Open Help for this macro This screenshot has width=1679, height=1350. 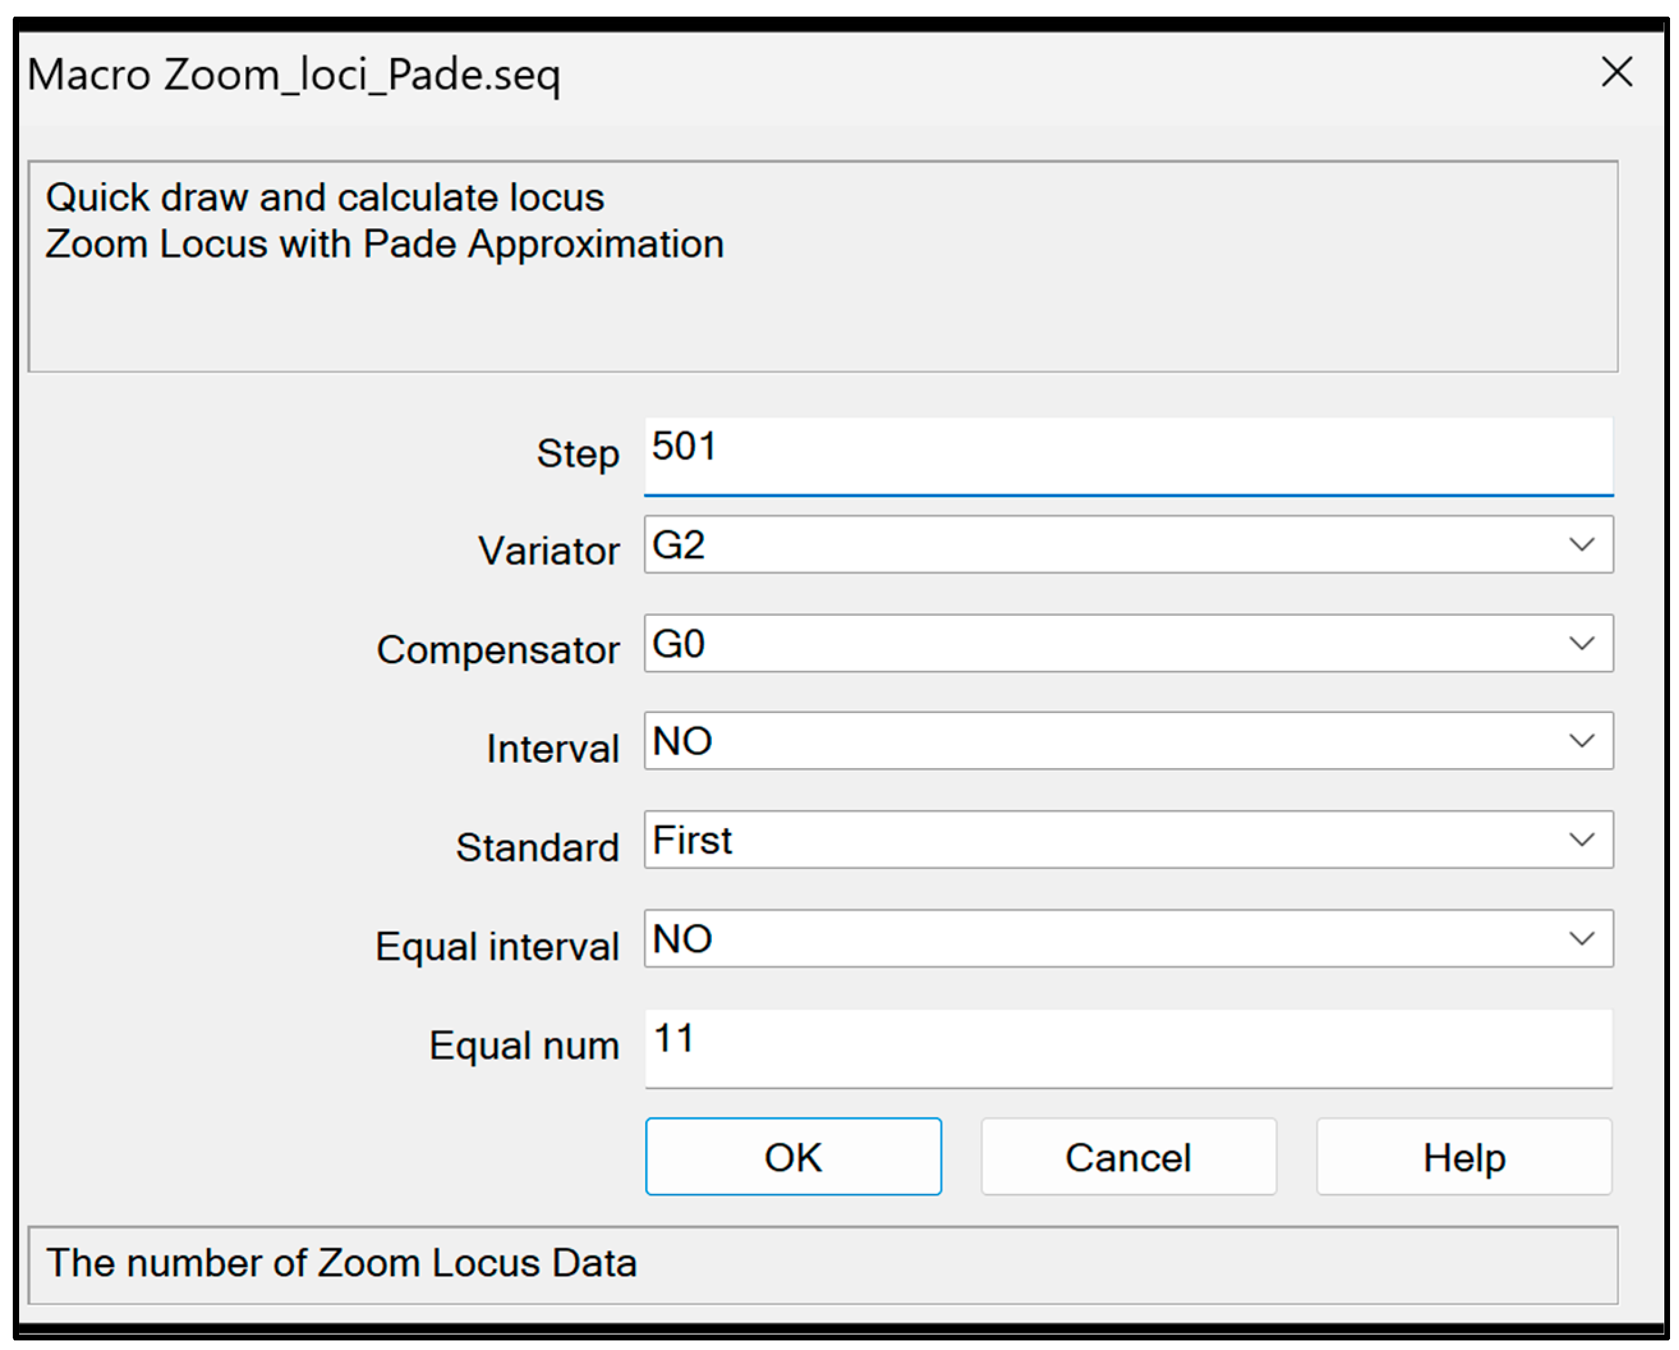[x=1463, y=1157]
